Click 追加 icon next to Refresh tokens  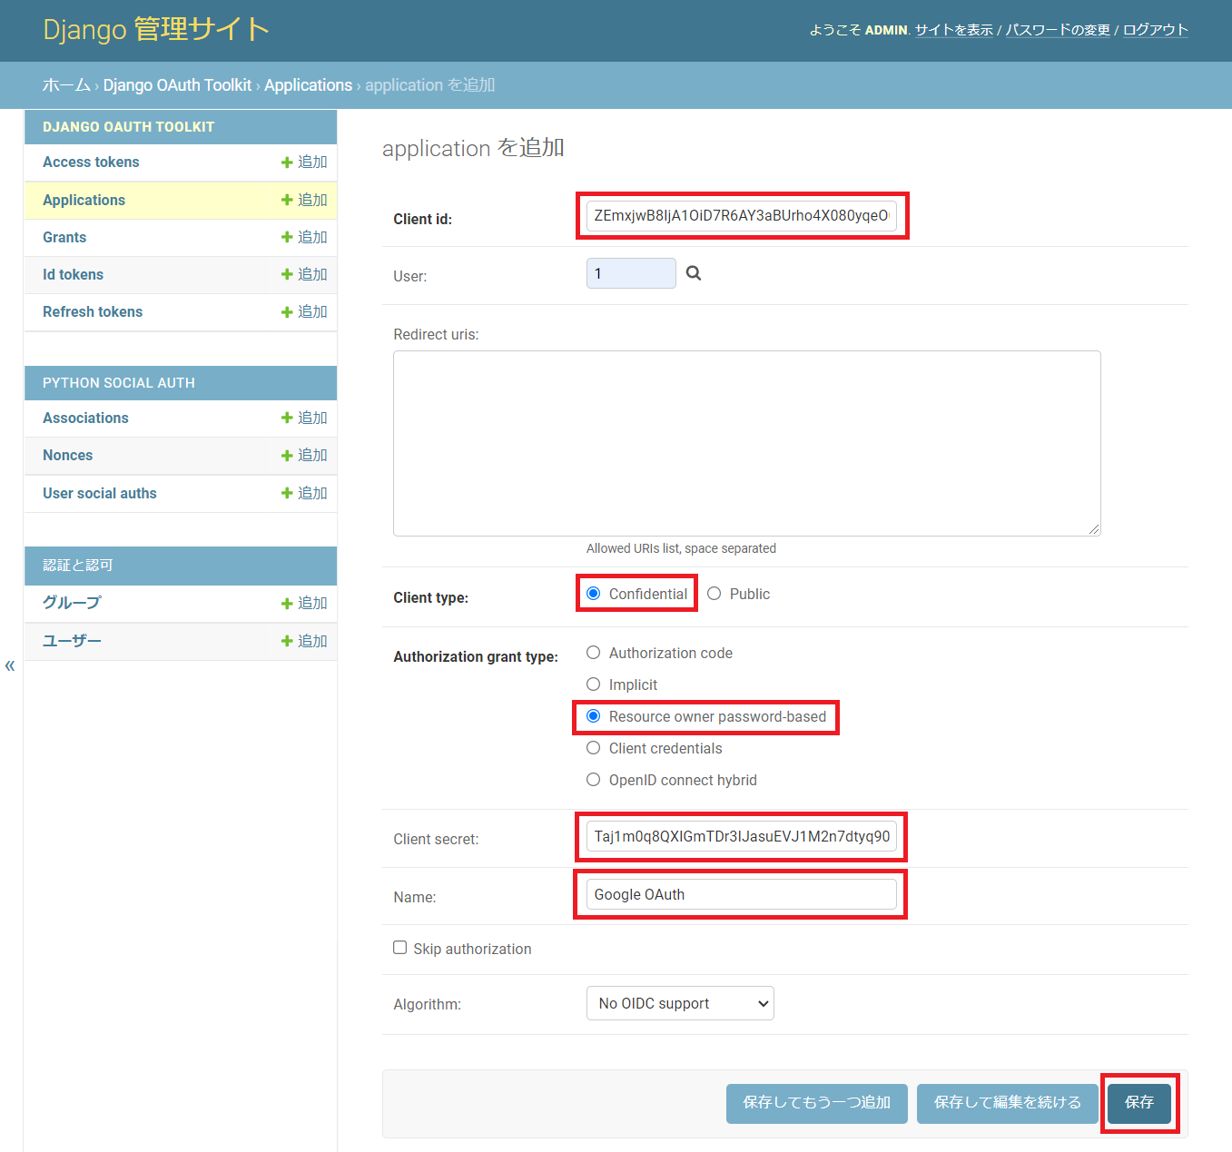(304, 311)
